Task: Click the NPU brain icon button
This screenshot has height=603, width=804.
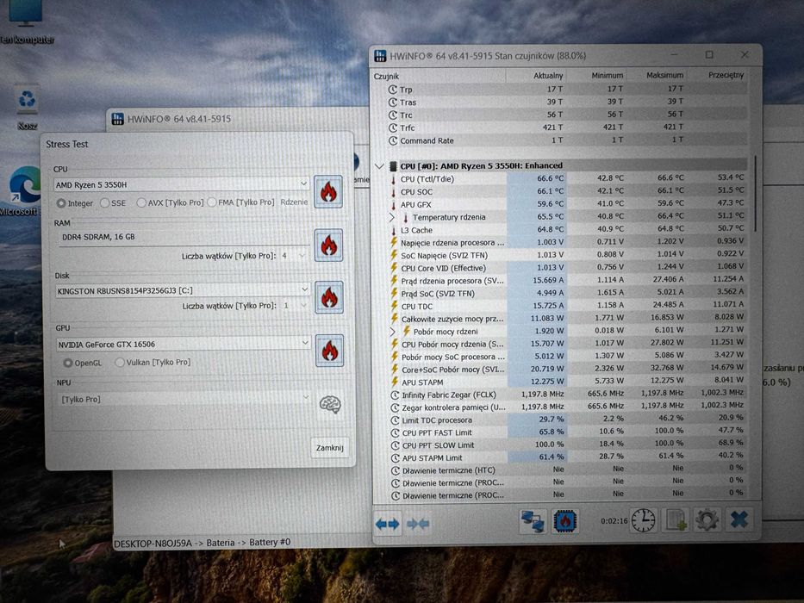Action: click(x=330, y=404)
